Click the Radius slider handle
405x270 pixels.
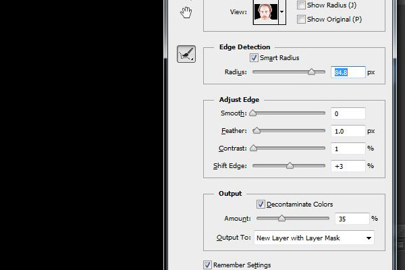tap(311, 72)
